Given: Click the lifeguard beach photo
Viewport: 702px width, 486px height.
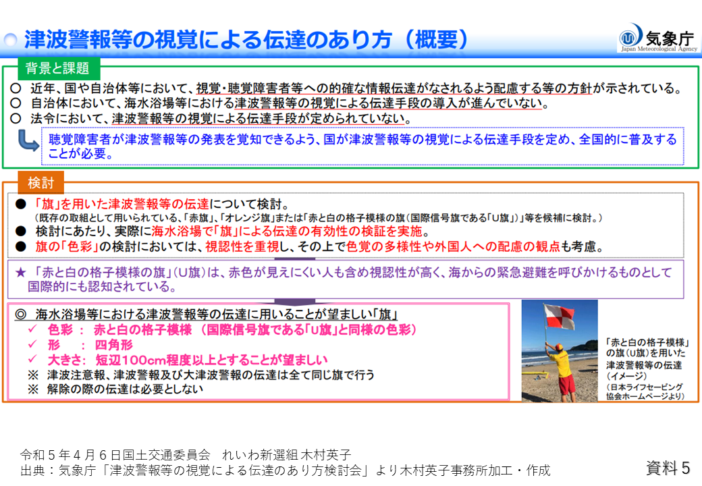Looking at the screenshot, I should click(x=559, y=351).
